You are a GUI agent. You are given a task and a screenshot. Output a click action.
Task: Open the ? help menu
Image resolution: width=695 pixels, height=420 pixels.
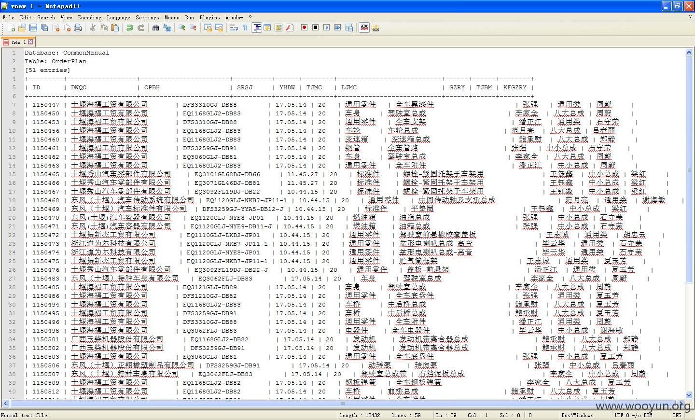point(250,17)
